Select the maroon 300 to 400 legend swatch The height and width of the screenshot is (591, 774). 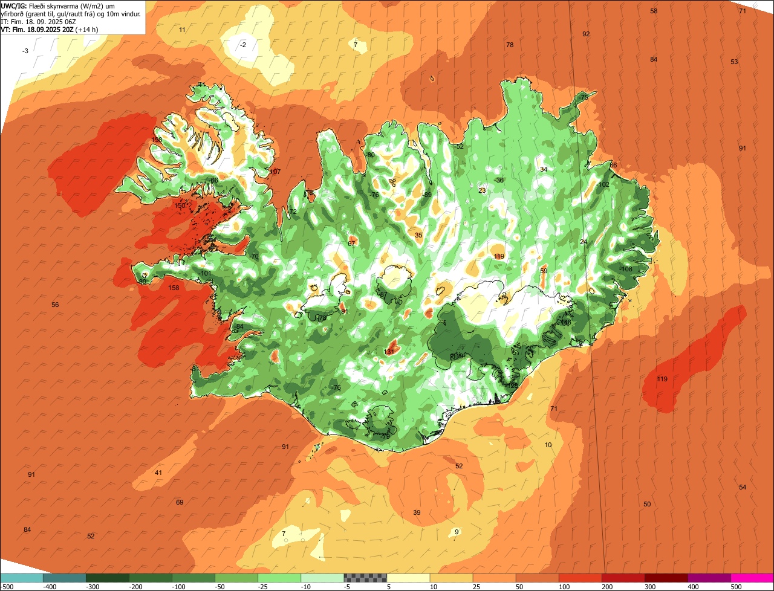(666, 578)
